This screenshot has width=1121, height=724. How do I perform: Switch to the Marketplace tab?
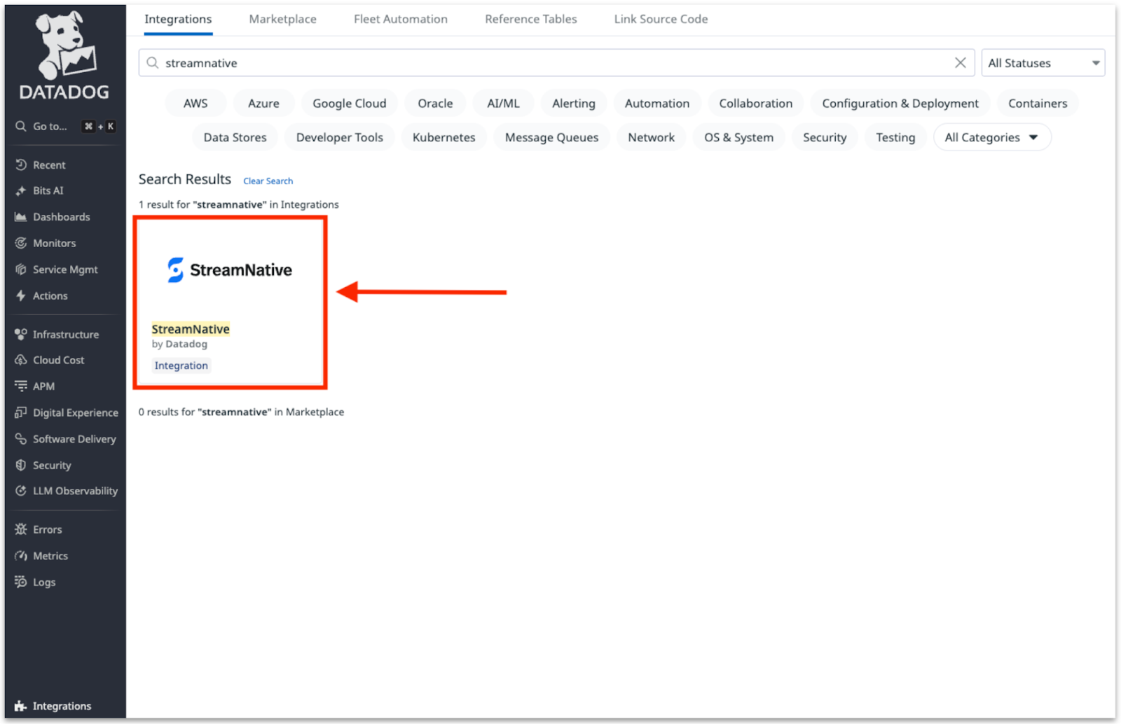pos(282,19)
